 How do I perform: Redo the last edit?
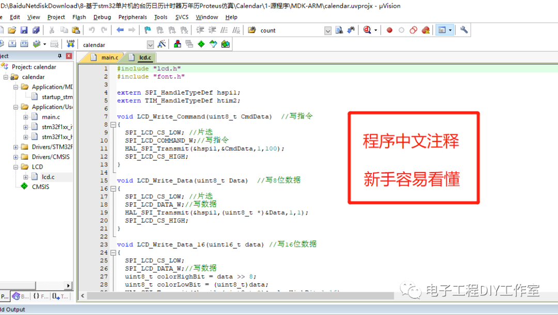point(104,30)
